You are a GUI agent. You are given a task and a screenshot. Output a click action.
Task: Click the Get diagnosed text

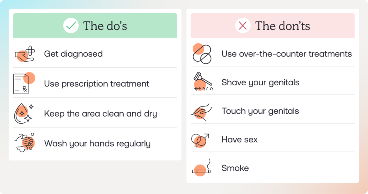tap(73, 54)
